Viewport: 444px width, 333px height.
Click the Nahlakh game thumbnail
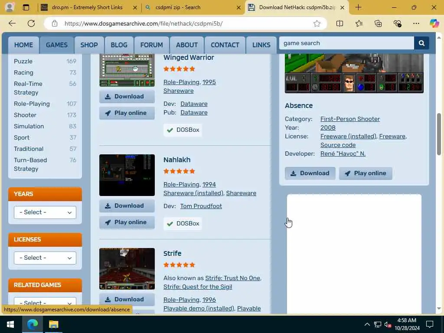[x=127, y=175]
